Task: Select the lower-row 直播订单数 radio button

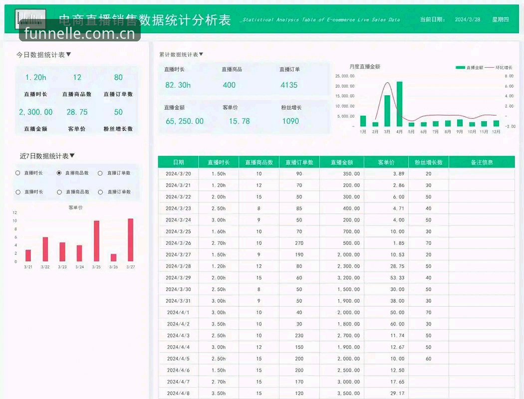Action: [100, 192]
